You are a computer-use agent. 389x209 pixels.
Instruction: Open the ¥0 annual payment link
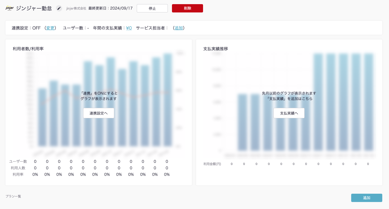click(129, 28)
